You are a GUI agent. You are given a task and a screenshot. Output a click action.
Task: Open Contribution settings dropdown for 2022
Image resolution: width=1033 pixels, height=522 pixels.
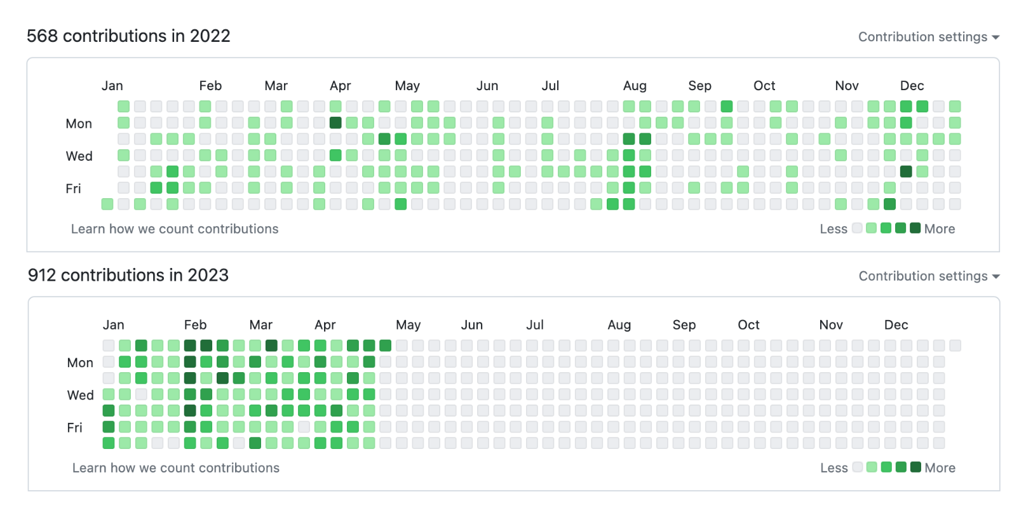click(x=929, y=37)
